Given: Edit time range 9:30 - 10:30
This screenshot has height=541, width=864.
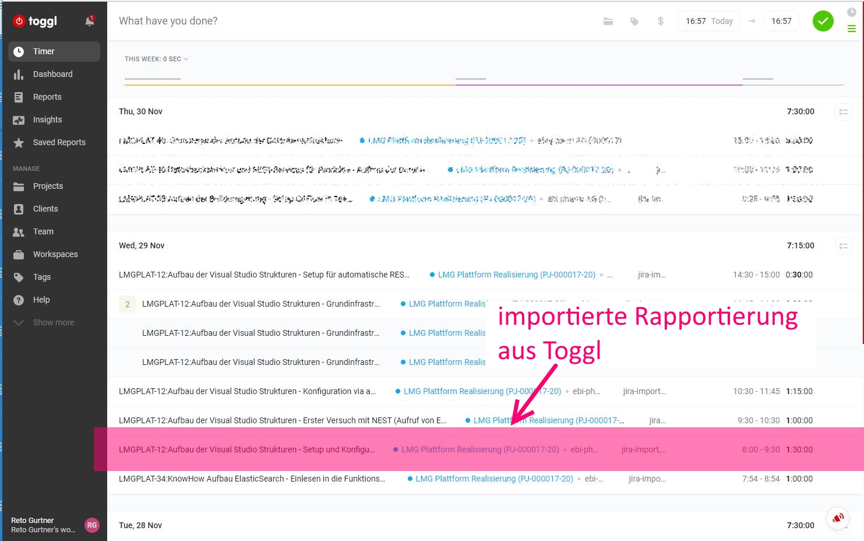Looking at the screenshot, I should pos(759,420).
